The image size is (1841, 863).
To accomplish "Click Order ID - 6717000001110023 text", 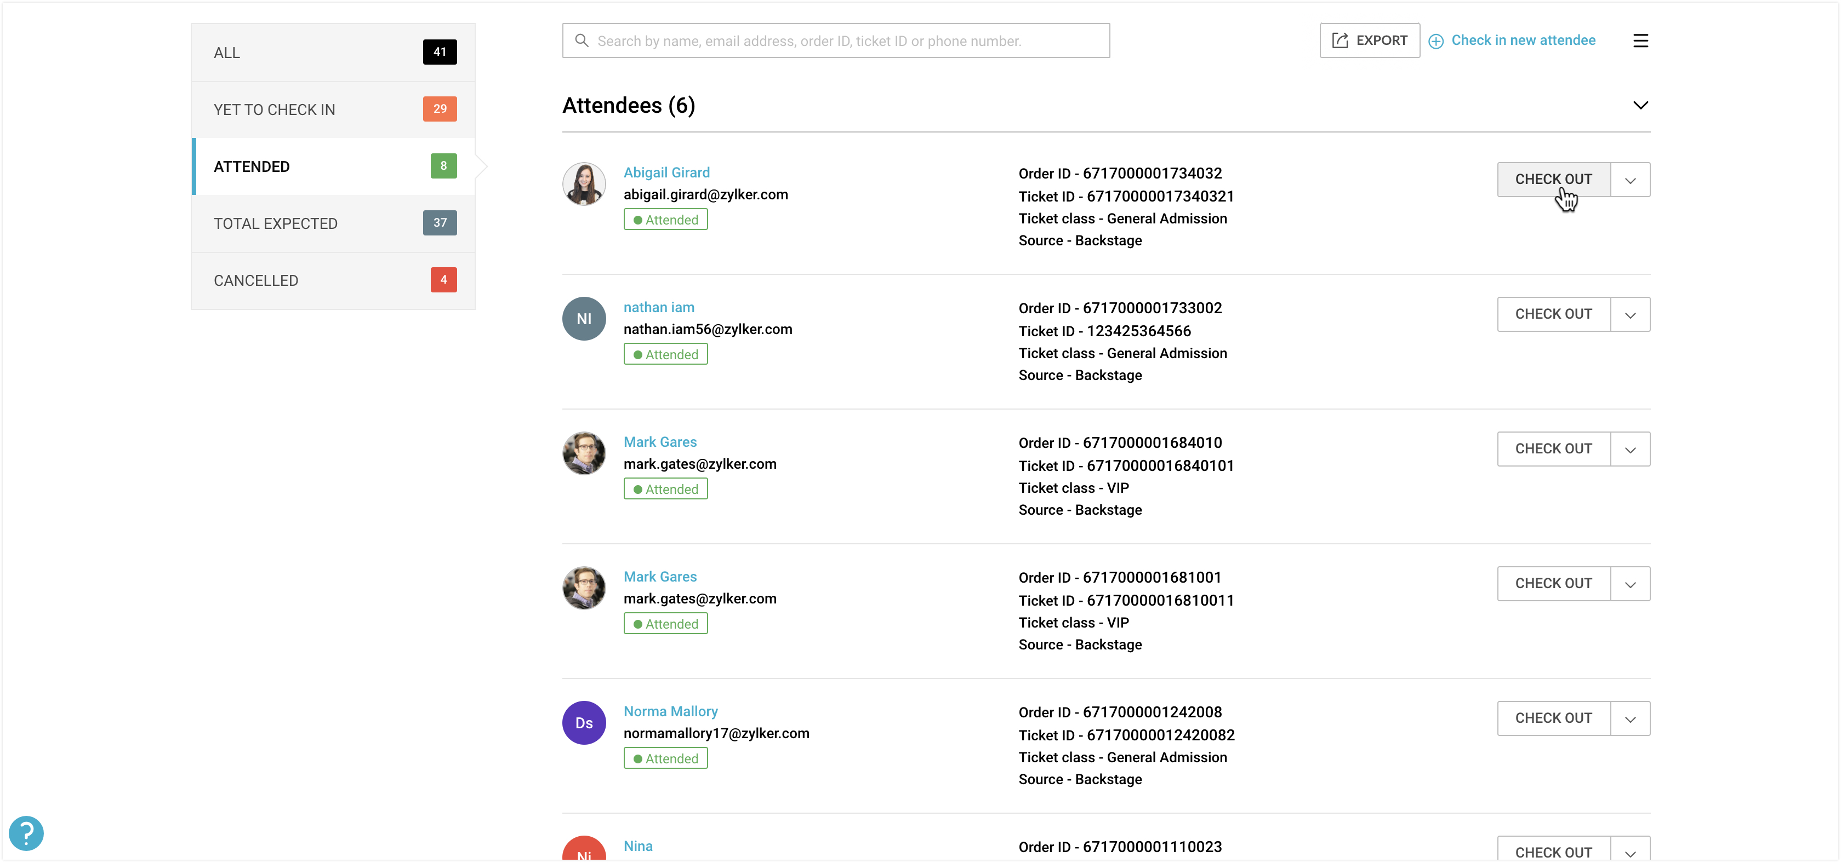I will coord(1120,847).
